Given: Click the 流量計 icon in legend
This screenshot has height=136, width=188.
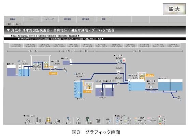Looking at the screenshot, I should coord(78,119).
